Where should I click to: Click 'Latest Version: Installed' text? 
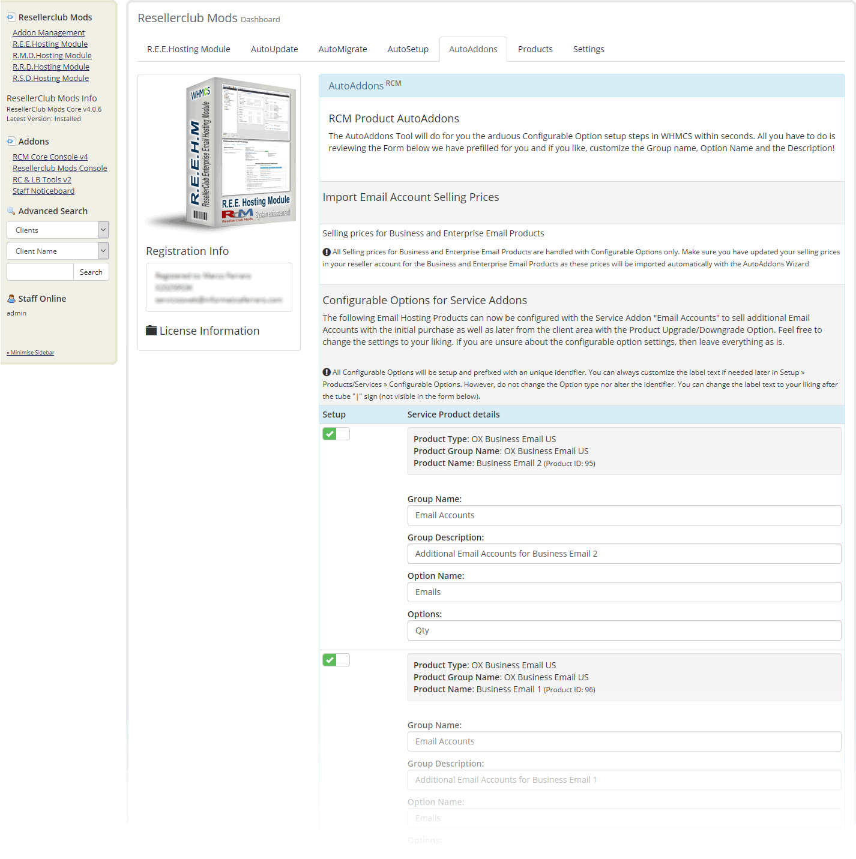pos(44,119)
